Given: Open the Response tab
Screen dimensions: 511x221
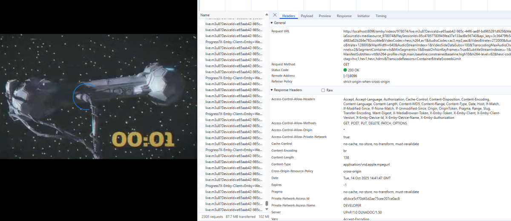Looking at the screenshot, I should [344, 16].
